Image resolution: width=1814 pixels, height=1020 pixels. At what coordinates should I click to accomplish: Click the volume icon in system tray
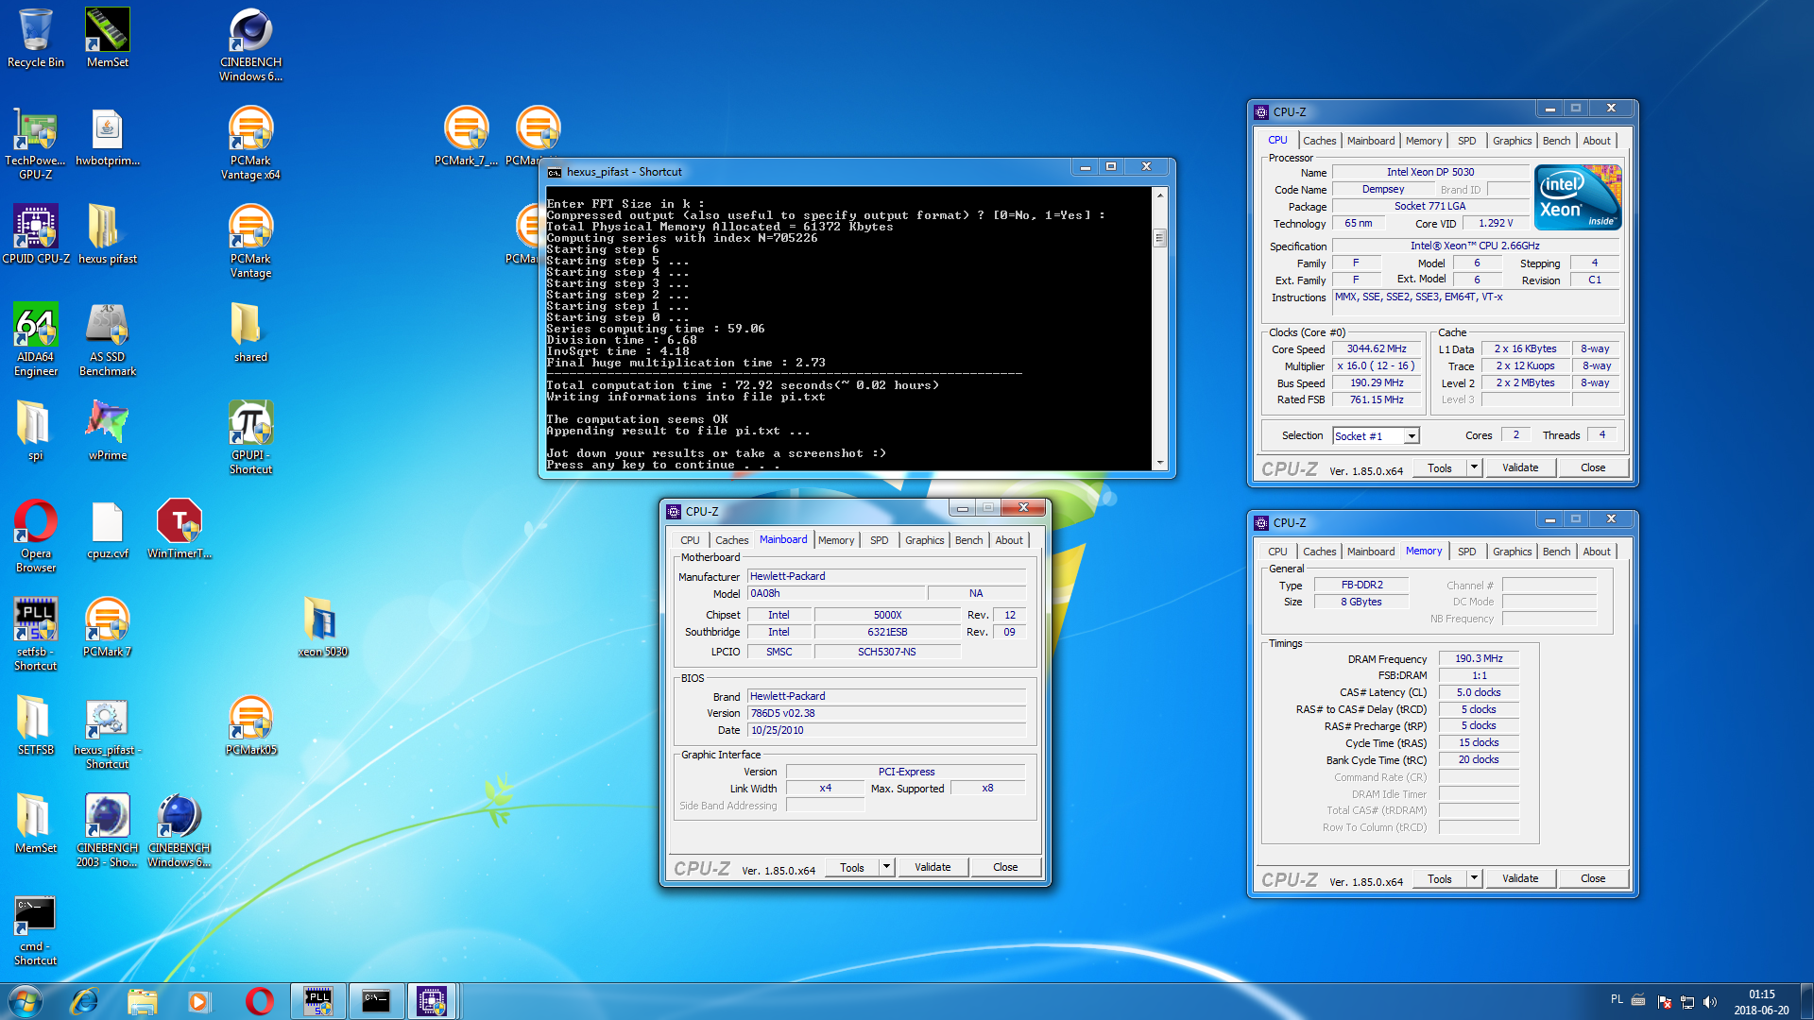pyautogui.click(x=1710, y=1002)
